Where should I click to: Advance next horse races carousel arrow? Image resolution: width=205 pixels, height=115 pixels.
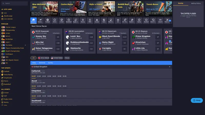pyautogui.click(x=170, y=41)
